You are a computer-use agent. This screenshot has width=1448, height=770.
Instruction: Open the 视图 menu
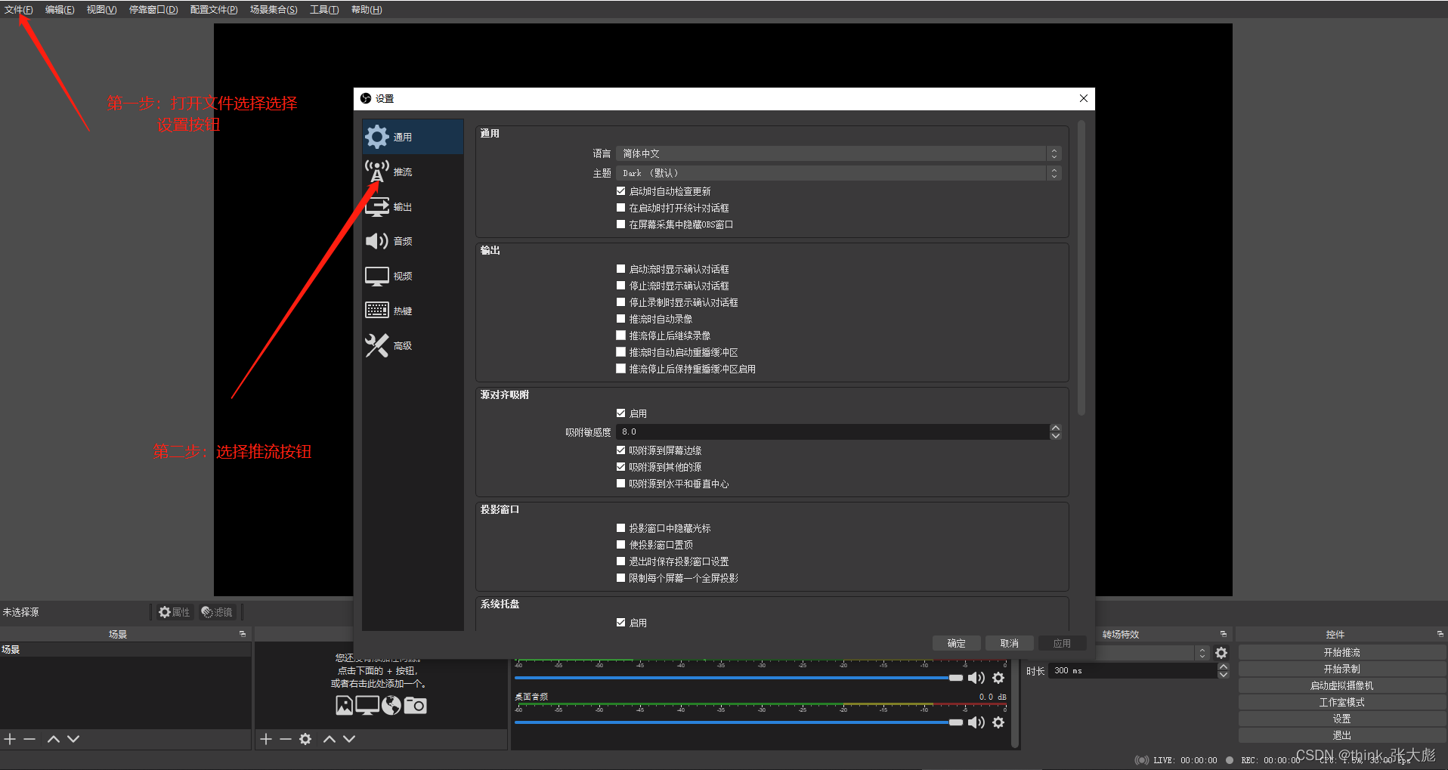[x=101, y=10]
